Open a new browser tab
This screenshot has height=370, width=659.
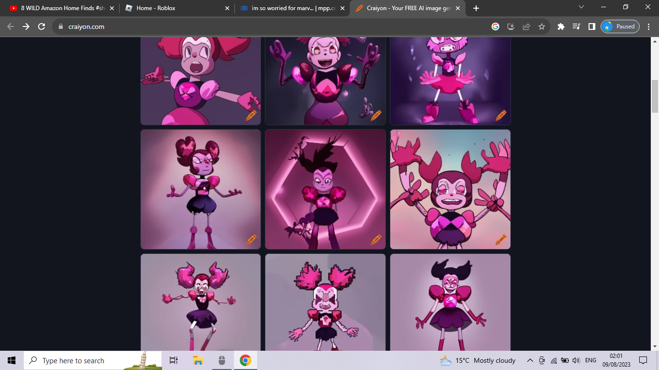(476, 8)
